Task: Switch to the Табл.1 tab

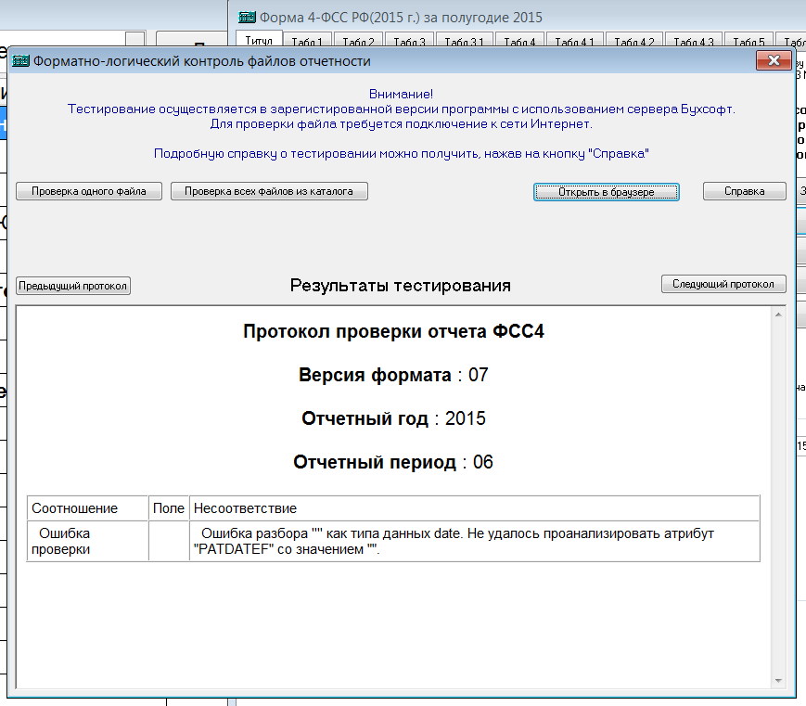Action: tap(307, 43)
